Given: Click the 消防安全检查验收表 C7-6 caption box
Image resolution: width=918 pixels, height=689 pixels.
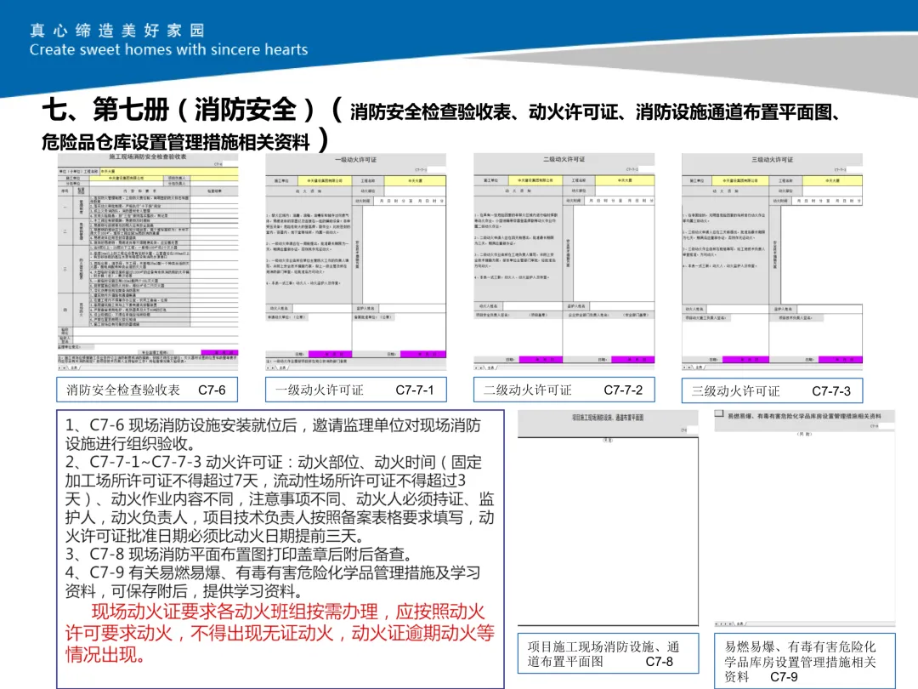Looking at the screenshot, I should click(x=147, y=390).
